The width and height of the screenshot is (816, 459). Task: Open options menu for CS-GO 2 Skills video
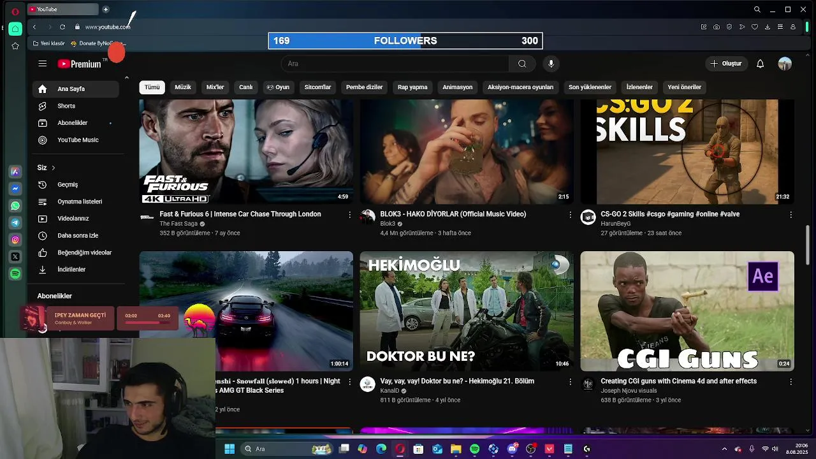click(x=790, y=215)
